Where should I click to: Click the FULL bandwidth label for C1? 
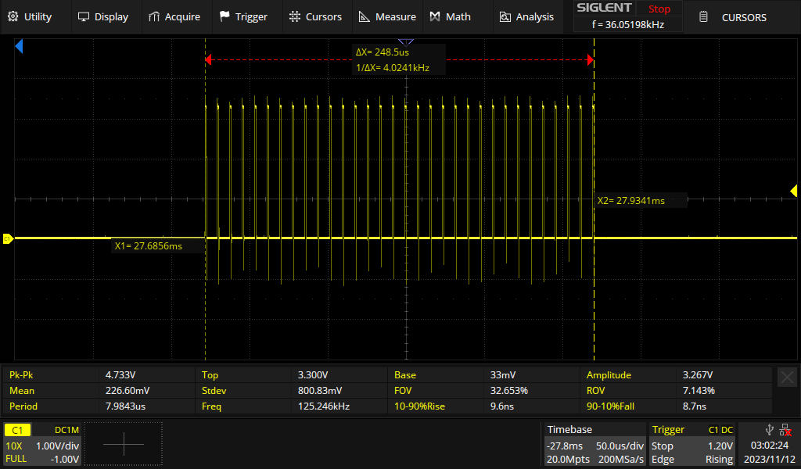[16, 459]
